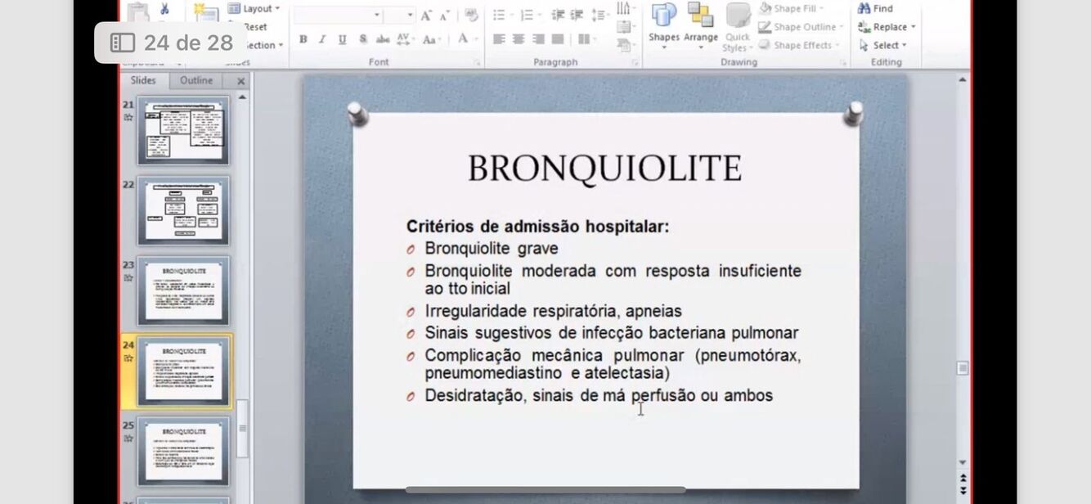Click animation star beside slide 21
The width and height of the screenshot is (1091, 504).
128,118
